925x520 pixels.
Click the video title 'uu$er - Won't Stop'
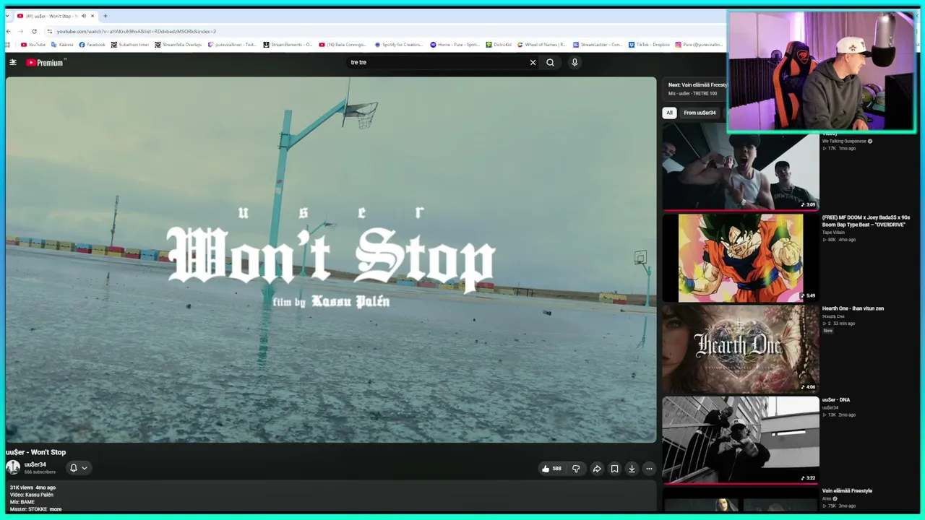[35, 452]
